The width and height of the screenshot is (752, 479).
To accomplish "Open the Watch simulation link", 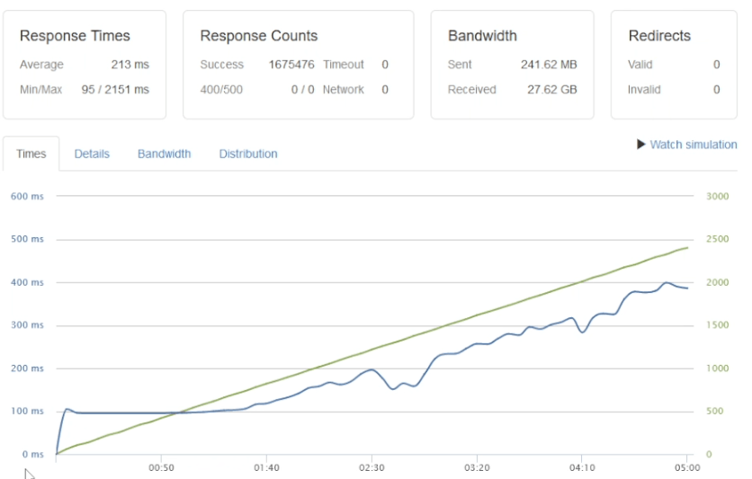I will click(693, 145).
